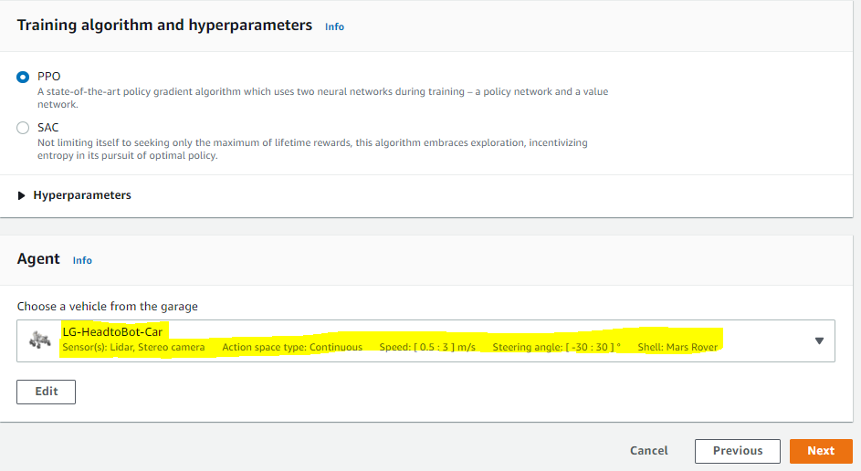Click 'Action space type: Continuous' text
This screenshot has width=861, height=471.
[292, 347]
